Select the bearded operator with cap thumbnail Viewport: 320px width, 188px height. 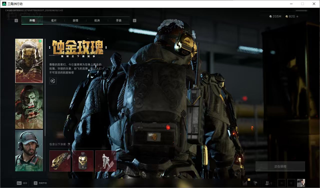29,150
